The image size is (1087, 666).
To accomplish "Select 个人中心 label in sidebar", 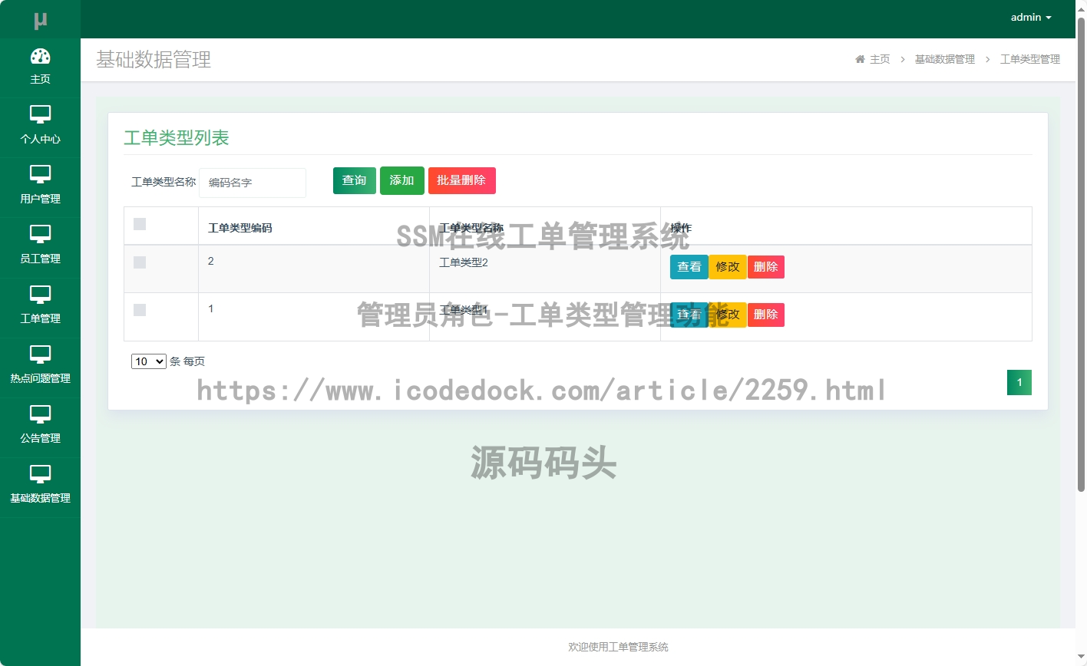I will pos(40,139).
